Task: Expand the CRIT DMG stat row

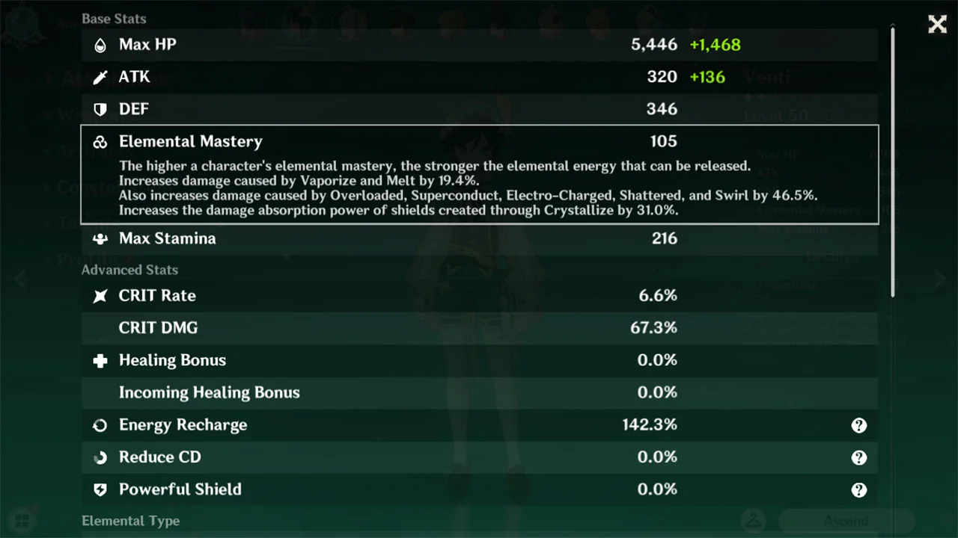Action: coord(479,328)
